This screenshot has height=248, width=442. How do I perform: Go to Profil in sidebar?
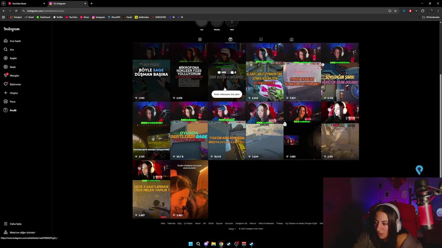[10, 110]
